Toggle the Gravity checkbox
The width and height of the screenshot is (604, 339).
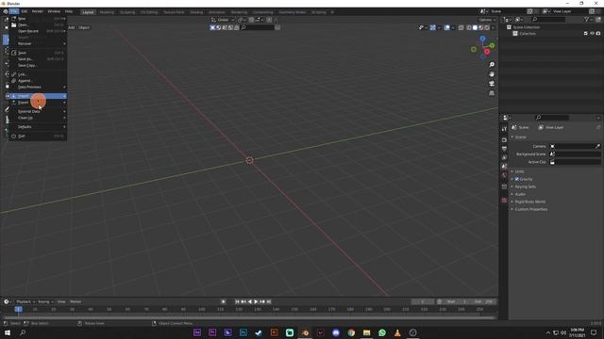click(517, 179)
